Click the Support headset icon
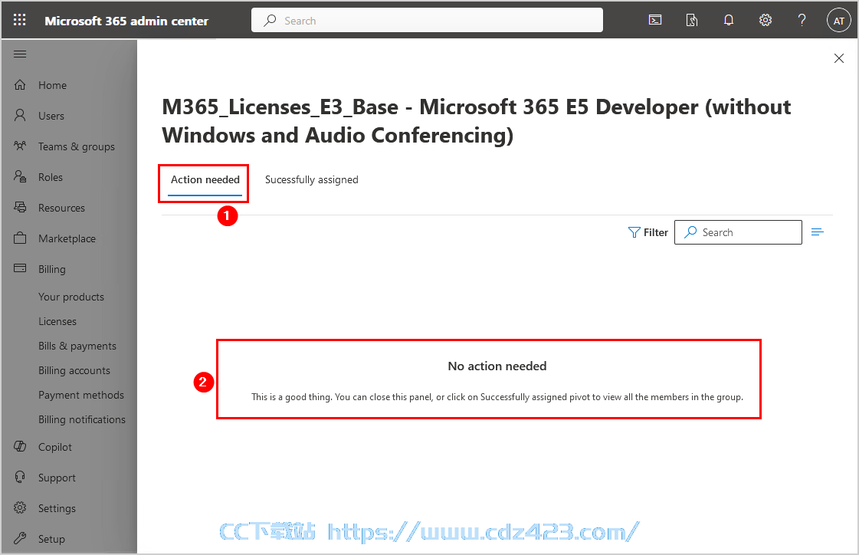Viewport: 859px width, 555px height. coord(20,478)
